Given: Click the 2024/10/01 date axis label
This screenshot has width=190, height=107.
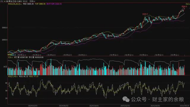Looking at the screenshot, I should pos(94,106).
